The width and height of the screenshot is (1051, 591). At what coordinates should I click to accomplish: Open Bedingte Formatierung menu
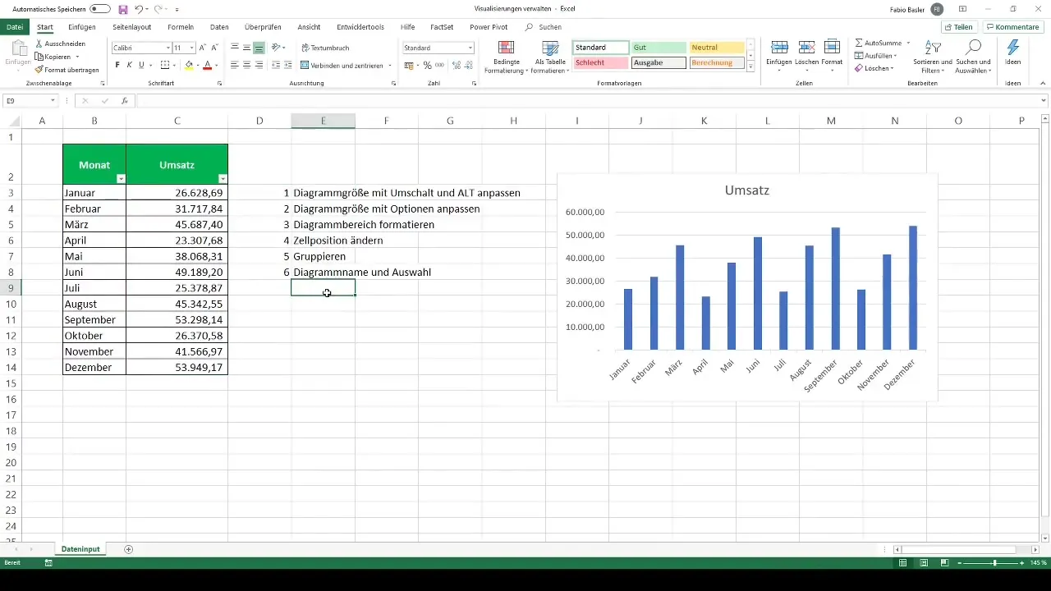pyautogui.click(x=507, y=57)
